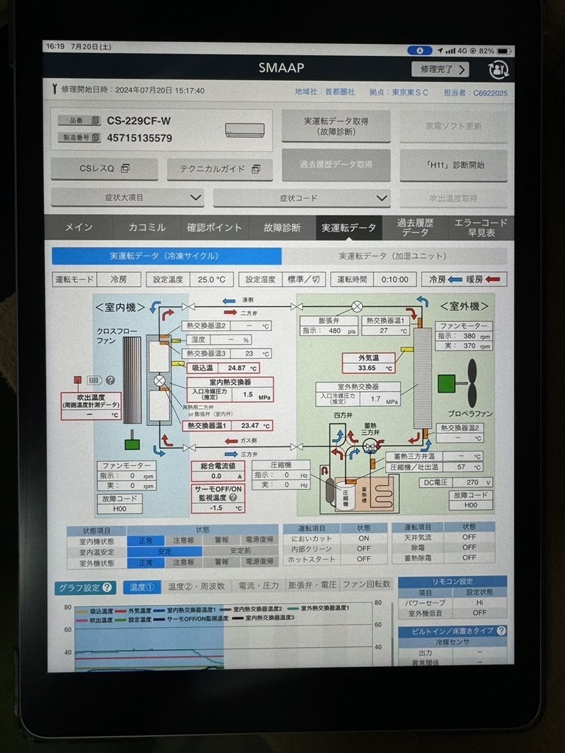
Task: Toggle the 冷房 暖房 flow legend
Action: tap(463, 279)
